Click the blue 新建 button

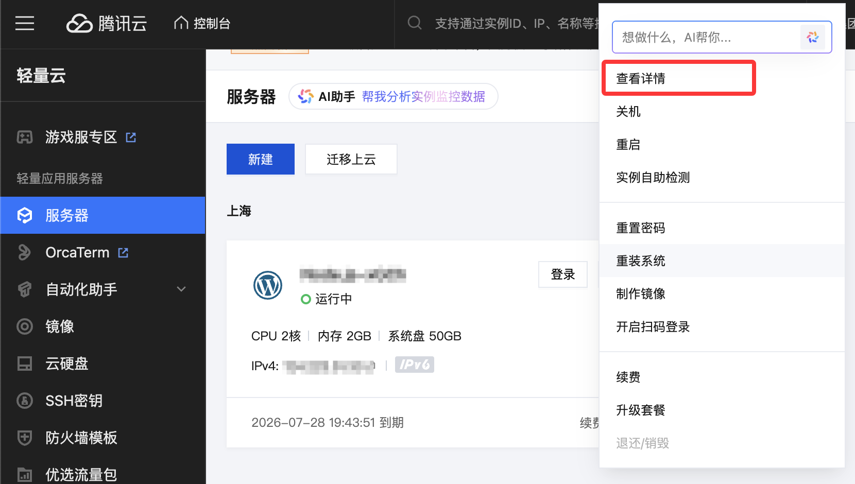pos(260,159)
